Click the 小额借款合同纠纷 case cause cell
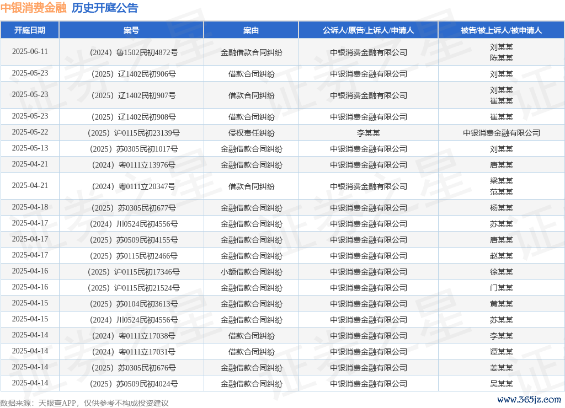 click(x=251, y=272)
